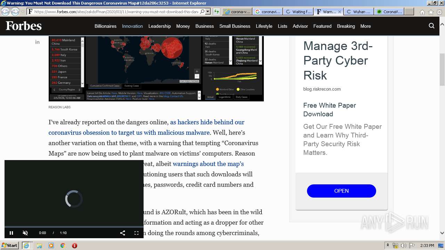
Task: Open the More menu in Forbes nav
Action: tap(365, 26)
